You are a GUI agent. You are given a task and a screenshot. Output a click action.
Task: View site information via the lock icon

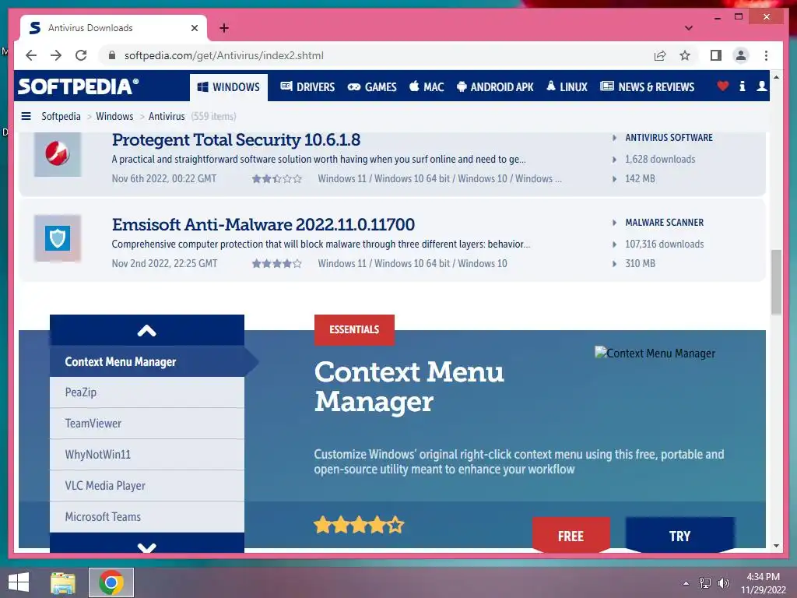point(112,55)
